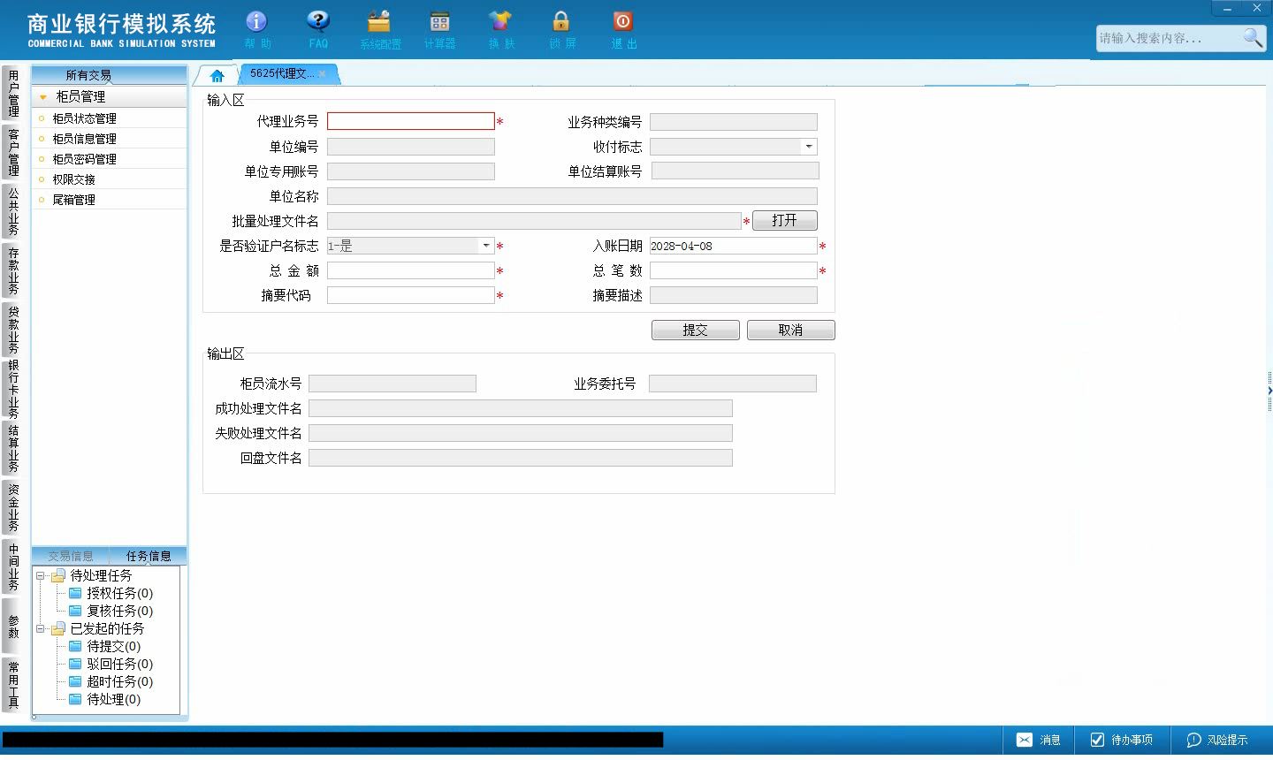The image size is (1273, 760).
Task: Open the 银行卡业务 side tab
Action: pyautogui.click(x=13, y=389)
